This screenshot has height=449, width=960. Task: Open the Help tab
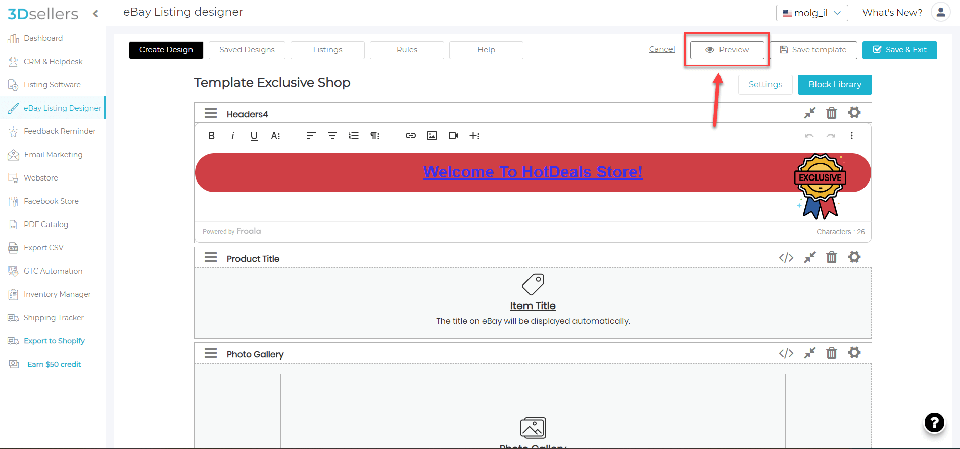[x=486, y=50]
